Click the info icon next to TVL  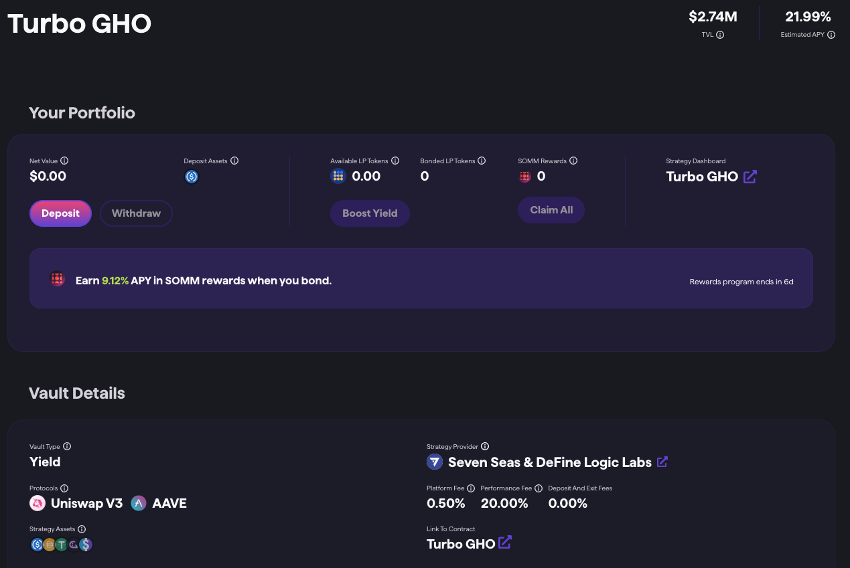click(720, 35)
